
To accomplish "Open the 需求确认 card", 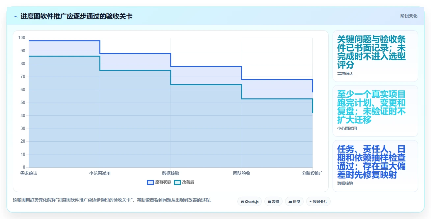I will coord(375,56).
